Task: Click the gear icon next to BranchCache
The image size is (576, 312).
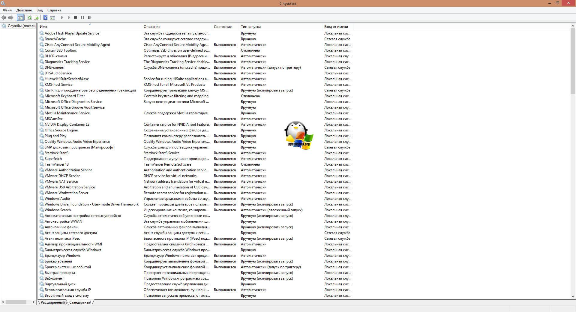Action: (42, 39)
